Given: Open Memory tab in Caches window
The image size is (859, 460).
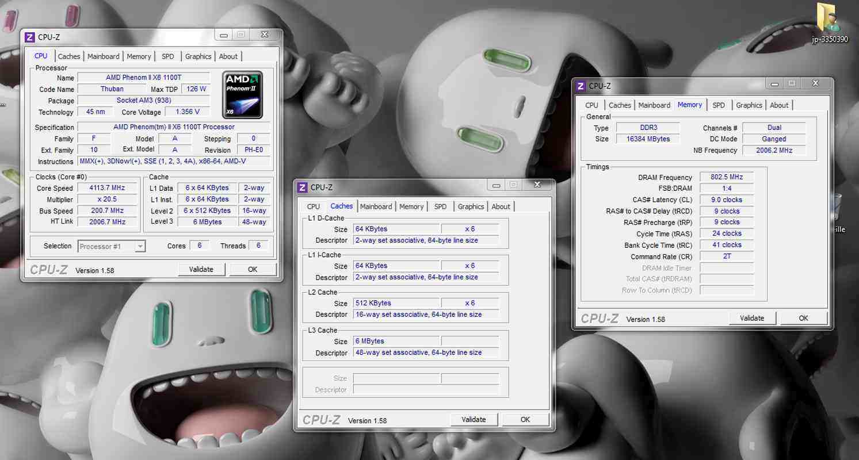Looking at the screenshot, I should point(411,206).
